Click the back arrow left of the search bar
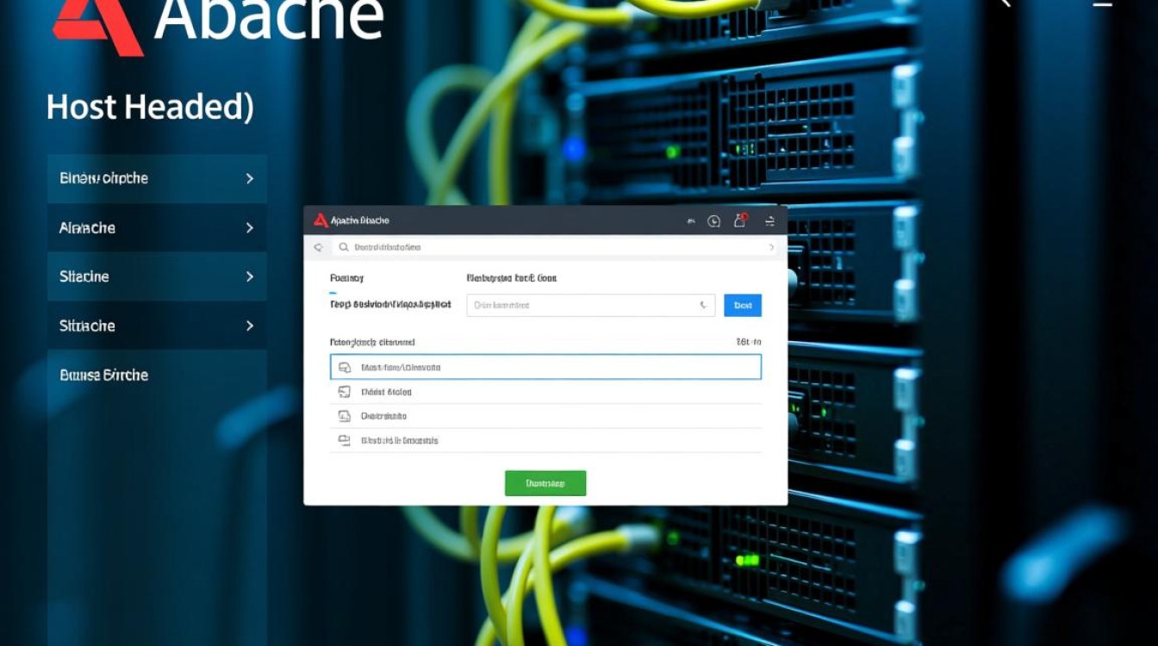 318,247
